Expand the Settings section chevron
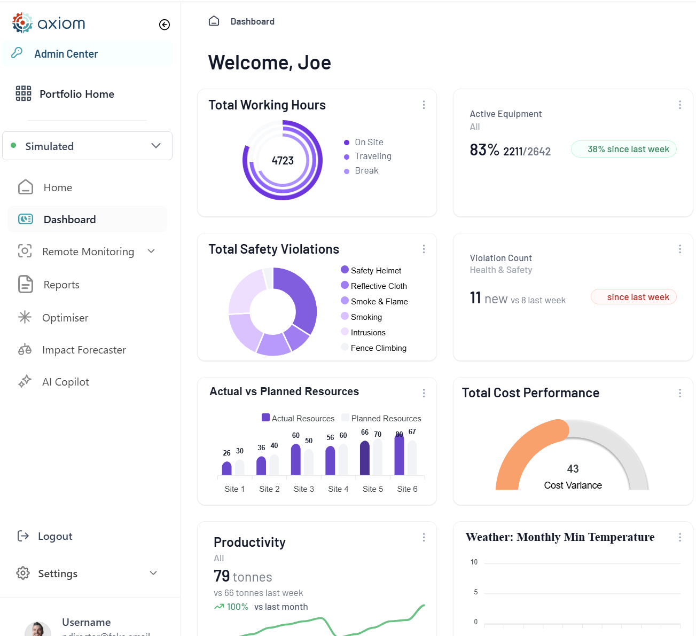 click(x=153, y=573)
